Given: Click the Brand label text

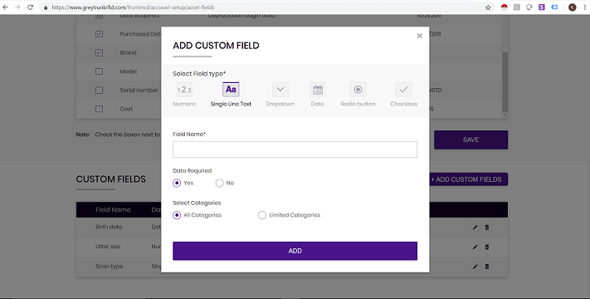Looking at the screenshot, I should [x=128, y=52].
